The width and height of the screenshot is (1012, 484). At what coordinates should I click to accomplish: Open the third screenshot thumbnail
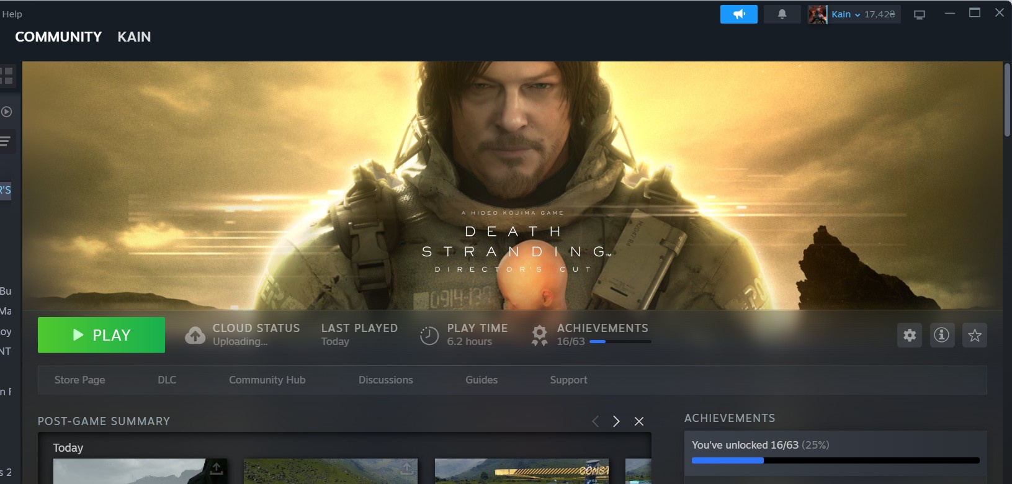[x=522, y=471]
